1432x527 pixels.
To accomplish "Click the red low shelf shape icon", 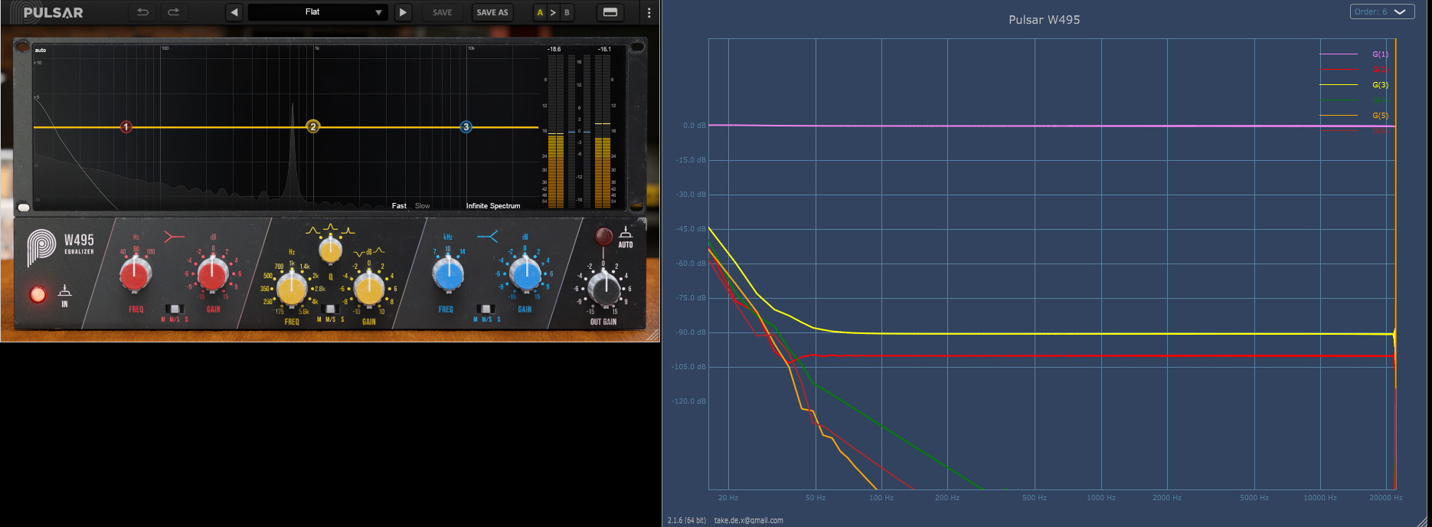I will (x=174, y=236).
